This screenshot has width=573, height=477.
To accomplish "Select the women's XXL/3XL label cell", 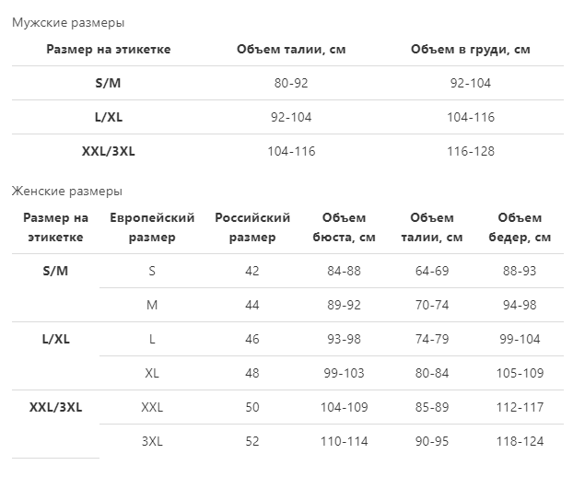I will click(x=55, y=407).
